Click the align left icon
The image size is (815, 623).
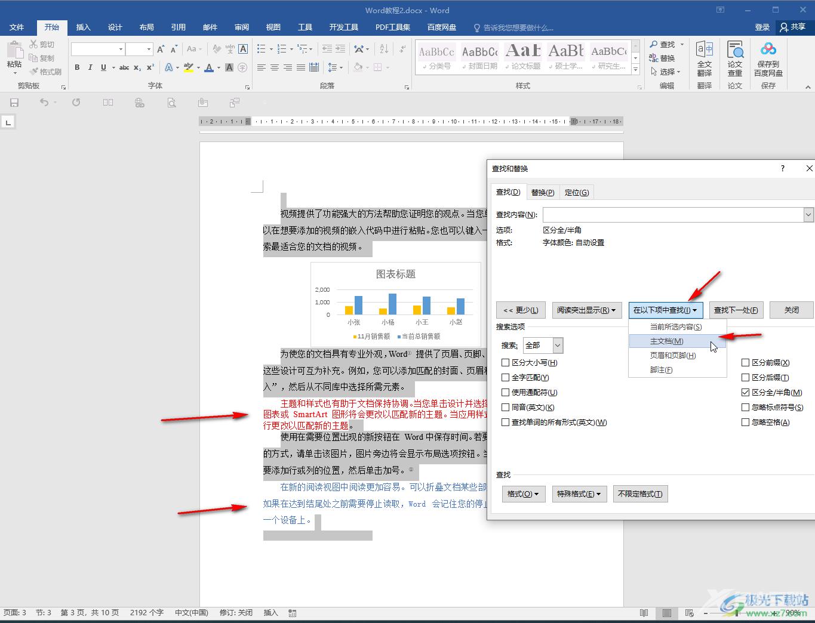(262, 67)
